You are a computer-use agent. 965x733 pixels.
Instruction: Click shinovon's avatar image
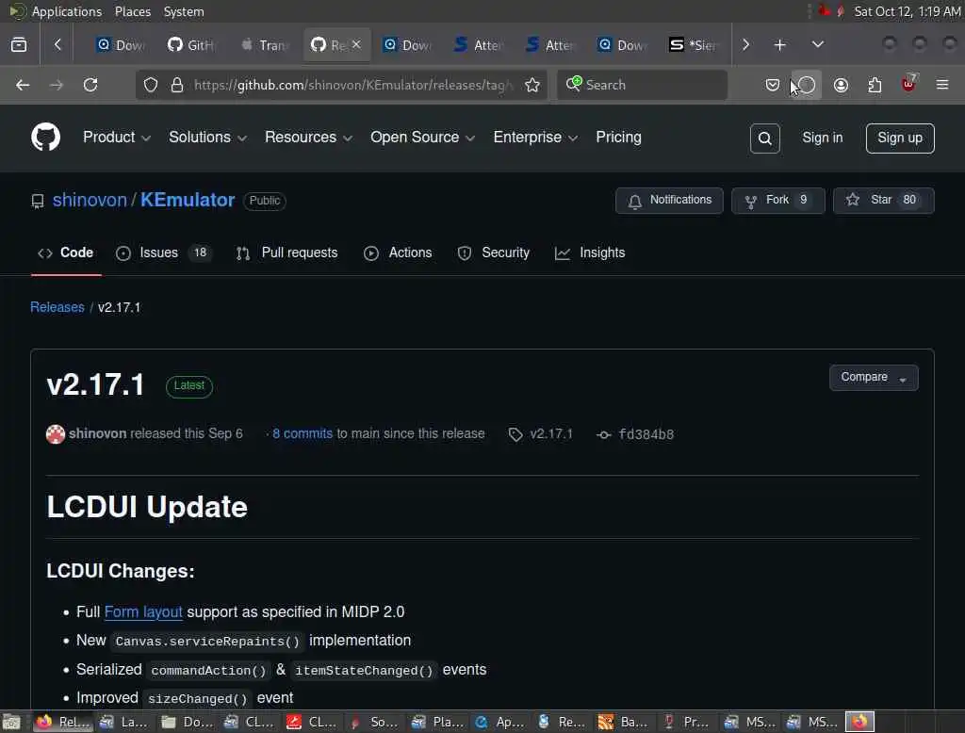(x=56, y=434)
